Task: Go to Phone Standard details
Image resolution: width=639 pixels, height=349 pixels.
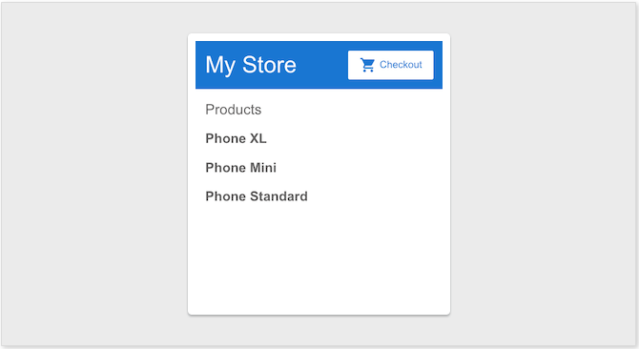Action: click(x=257, y=196)
